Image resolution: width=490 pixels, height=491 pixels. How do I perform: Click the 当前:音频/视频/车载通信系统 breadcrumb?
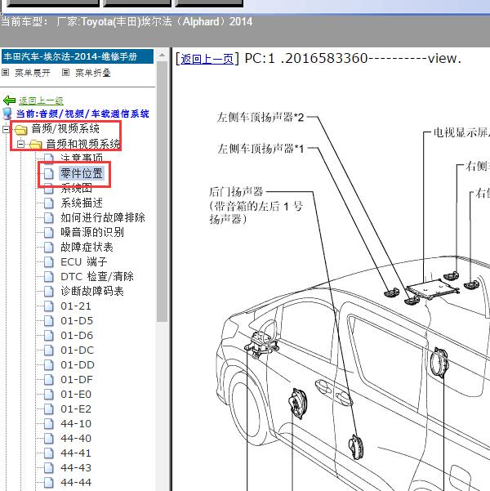click(x=82, y=114)
